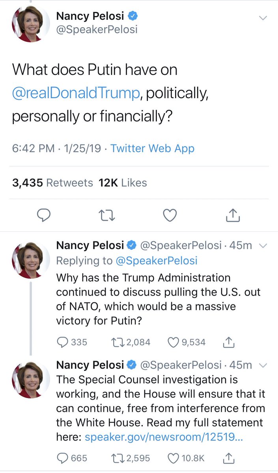
Task: Like the Special Counsel tweet
Action: [174, 458]
